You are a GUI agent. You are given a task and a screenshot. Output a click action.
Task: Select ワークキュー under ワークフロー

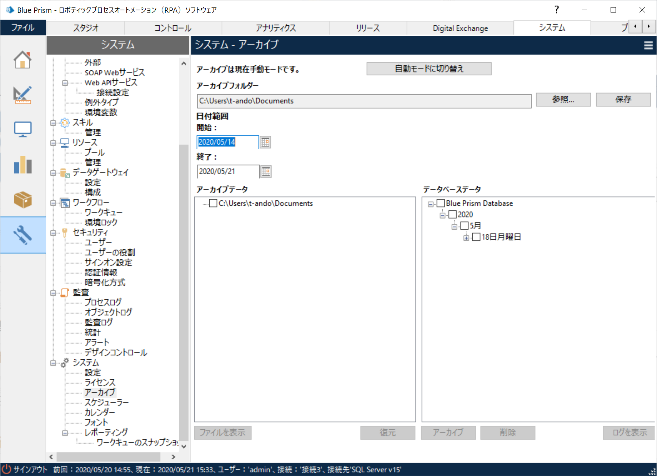103,212
